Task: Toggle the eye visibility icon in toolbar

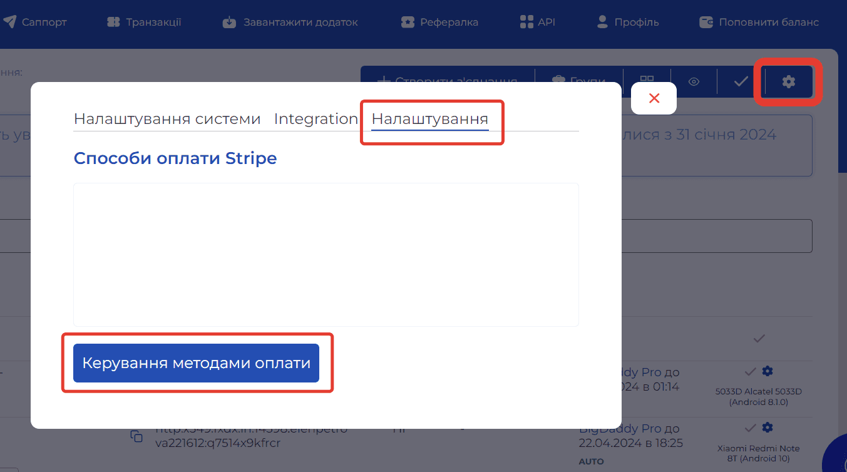Action: (x=694, y=81)
